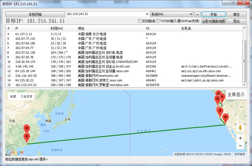This screenshot has height=166, width=252.
Task: Enable the 反向路由 checkbox
Action: tap(140, 21)
